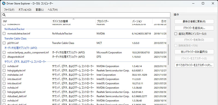The image size is (218, 105).
Task: Click ドライバーを追加(A)... button
Action: point(194,28)
